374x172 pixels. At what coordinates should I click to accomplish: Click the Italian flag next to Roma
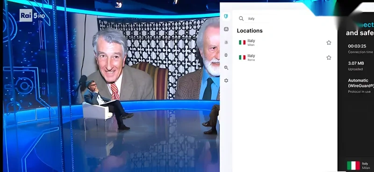click(242, 58)
